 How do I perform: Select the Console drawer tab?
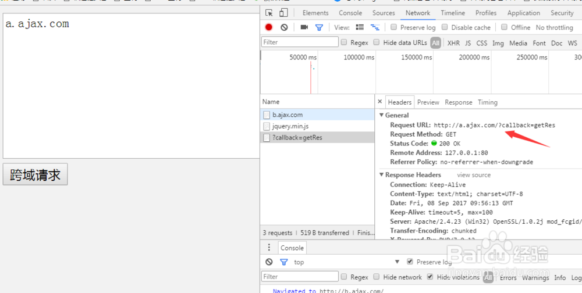pyautogui.click(x=292, y=248)
